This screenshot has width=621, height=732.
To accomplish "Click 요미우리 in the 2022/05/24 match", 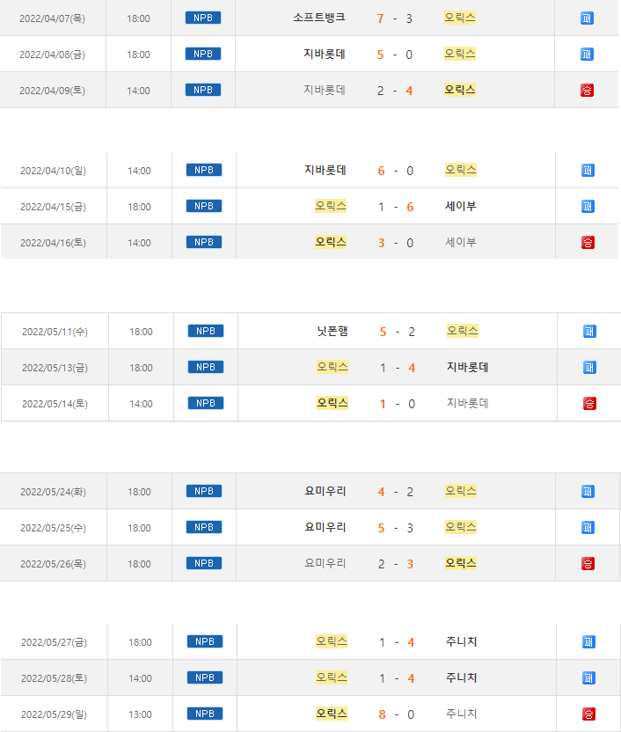I will 325,492.
